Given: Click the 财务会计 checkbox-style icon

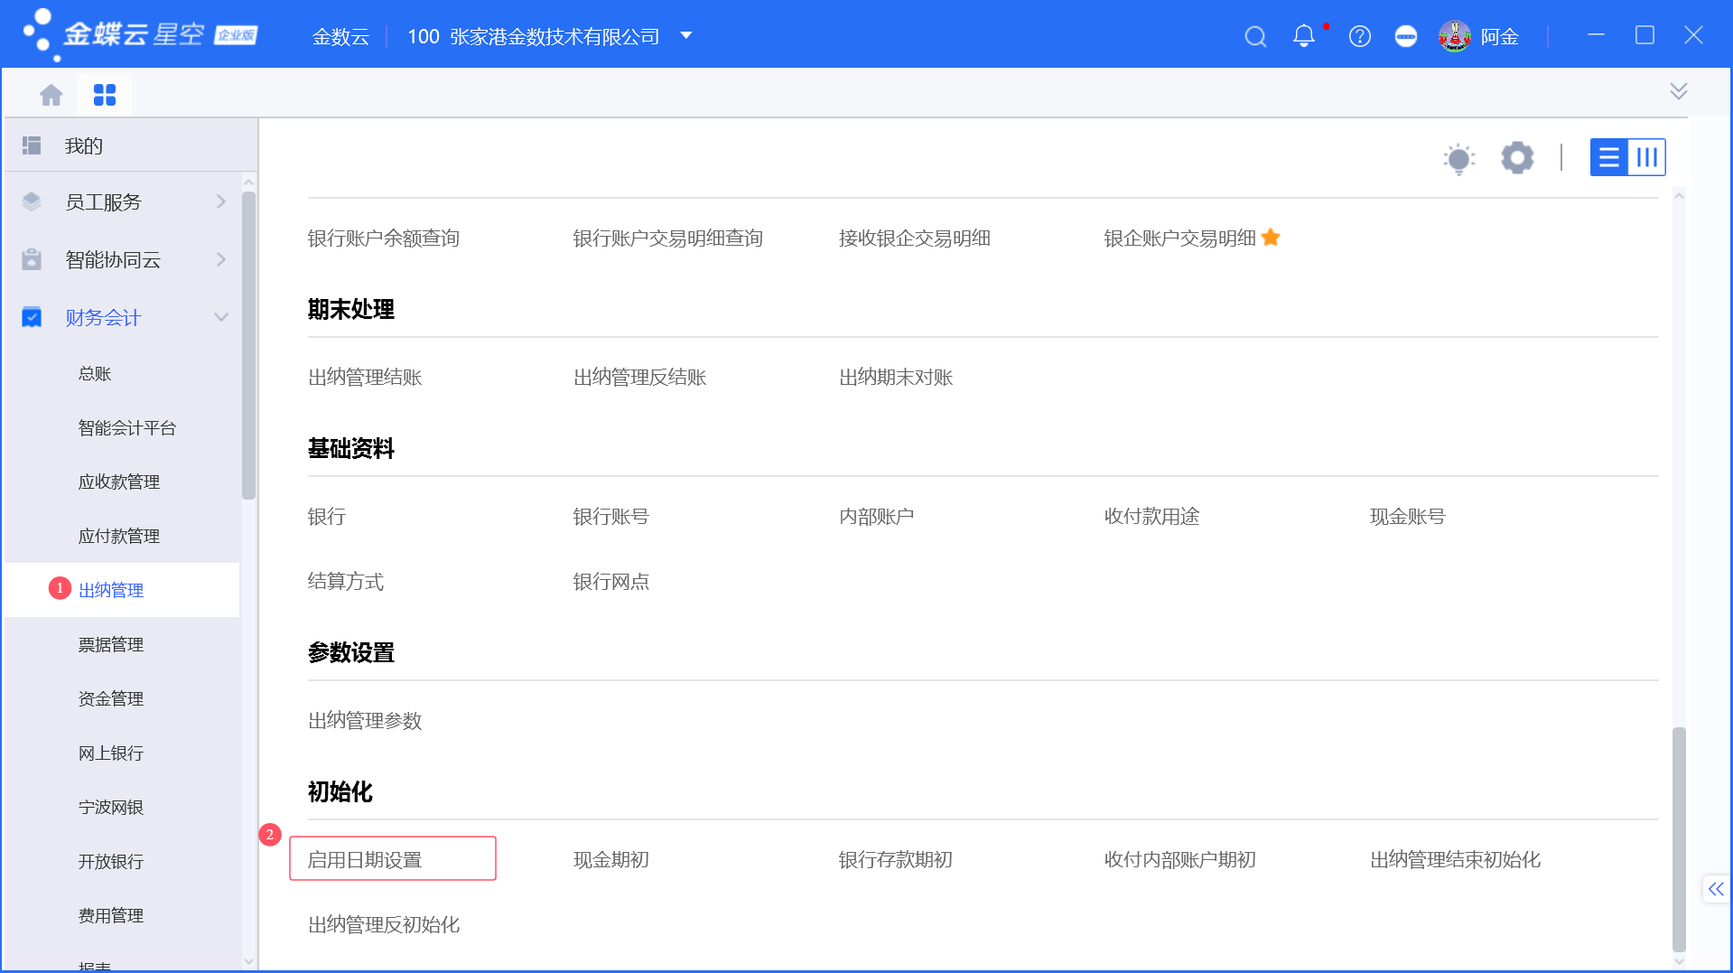Looking at the screenshot, I should [x=32, y=317].
